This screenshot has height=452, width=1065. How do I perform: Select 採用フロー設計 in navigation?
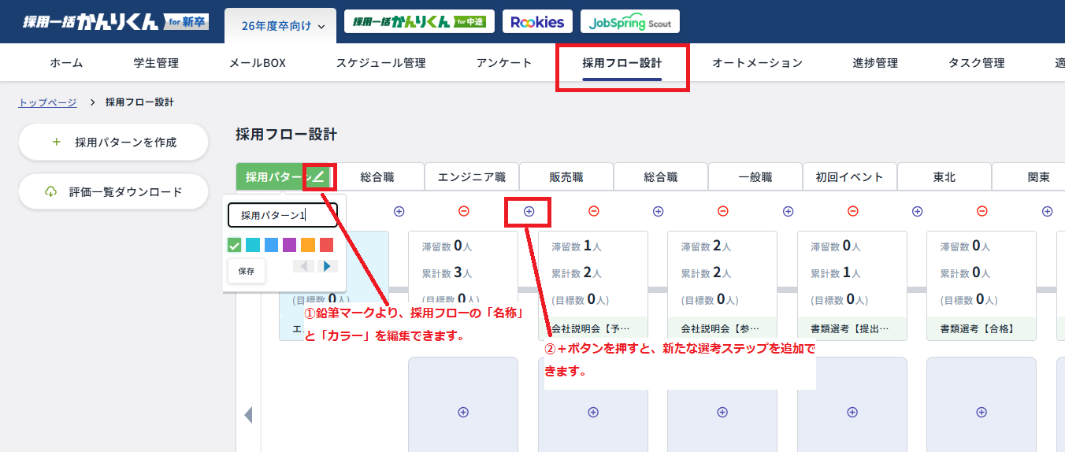tap(622, 63)
